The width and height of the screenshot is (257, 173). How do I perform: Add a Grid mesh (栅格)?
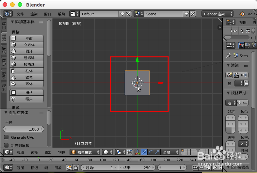tap(27, 93)
